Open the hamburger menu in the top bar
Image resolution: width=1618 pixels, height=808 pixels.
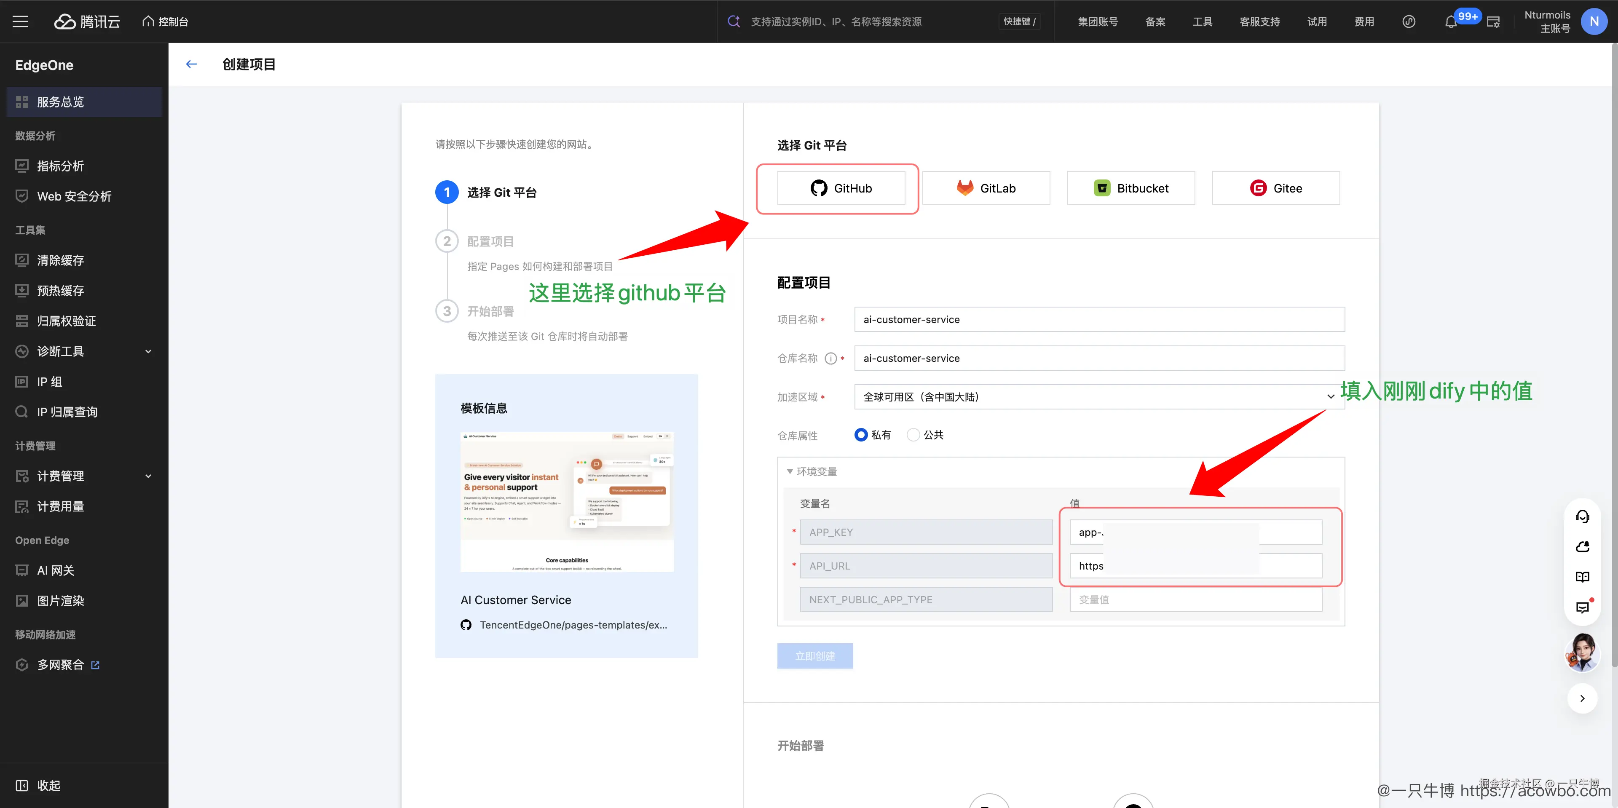pos(20,21)
